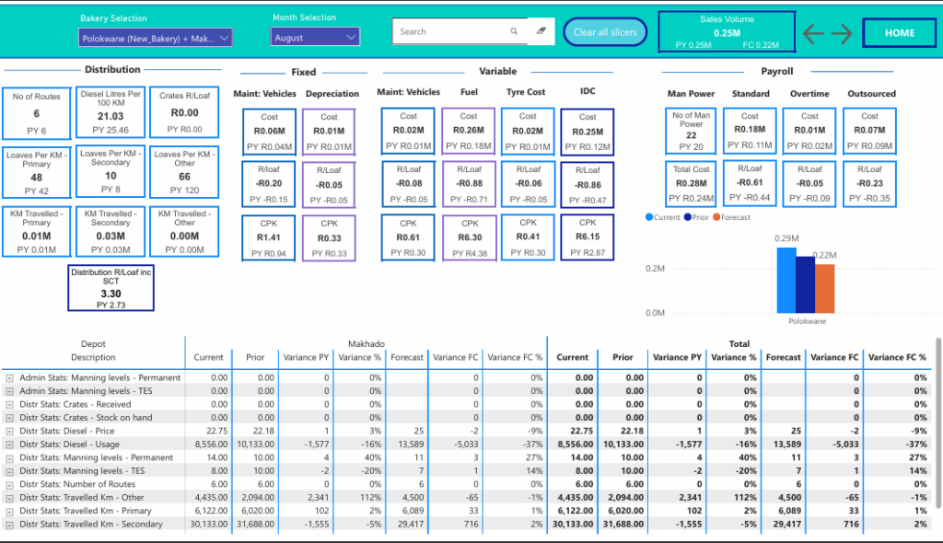The image size is (943, 543).
Task: Click inside the Search input field
Action: (451, 31)
